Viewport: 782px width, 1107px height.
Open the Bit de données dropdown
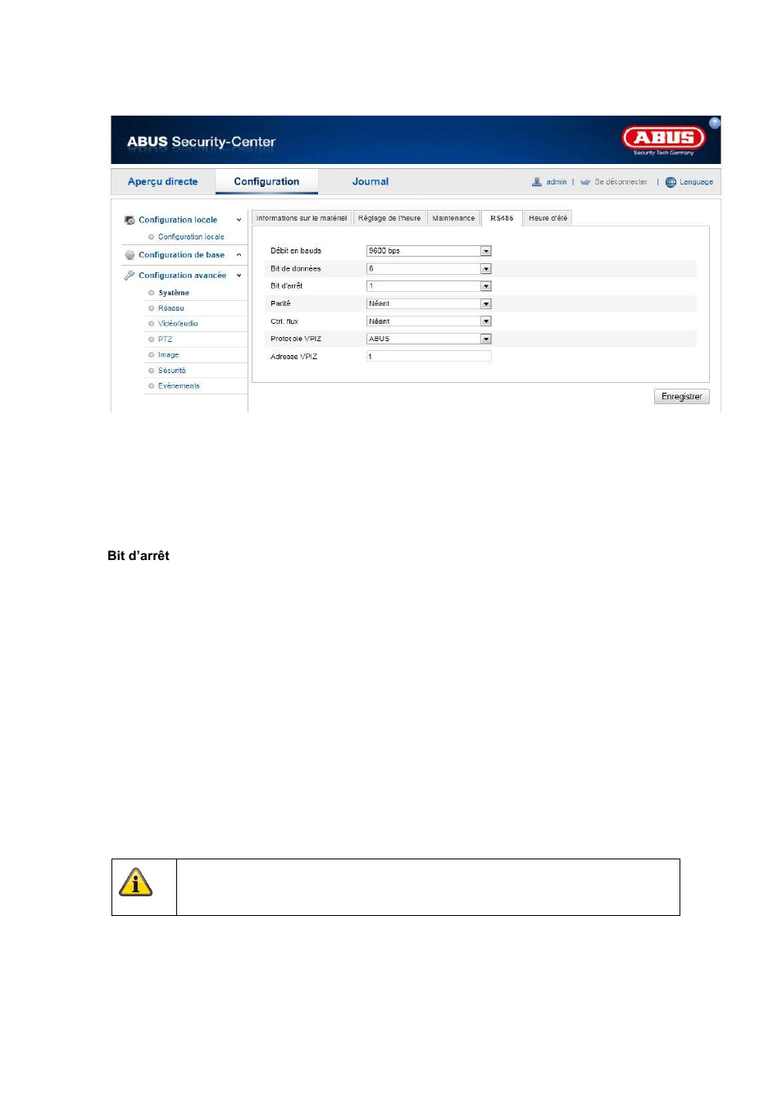point(486,269)
